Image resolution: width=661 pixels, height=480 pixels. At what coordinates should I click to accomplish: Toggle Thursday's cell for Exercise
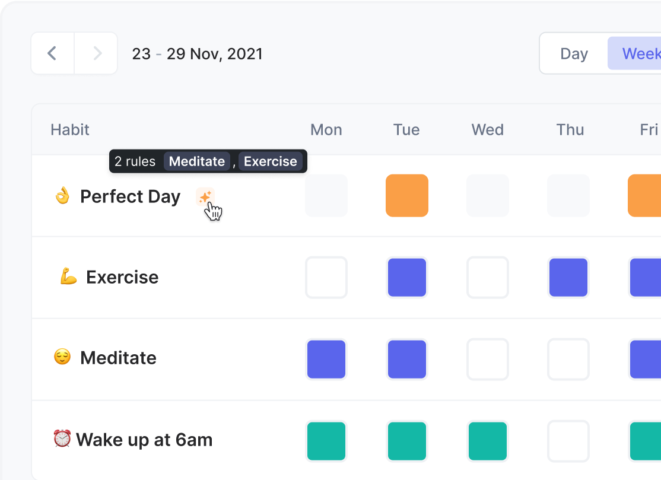tap(568, 277)
